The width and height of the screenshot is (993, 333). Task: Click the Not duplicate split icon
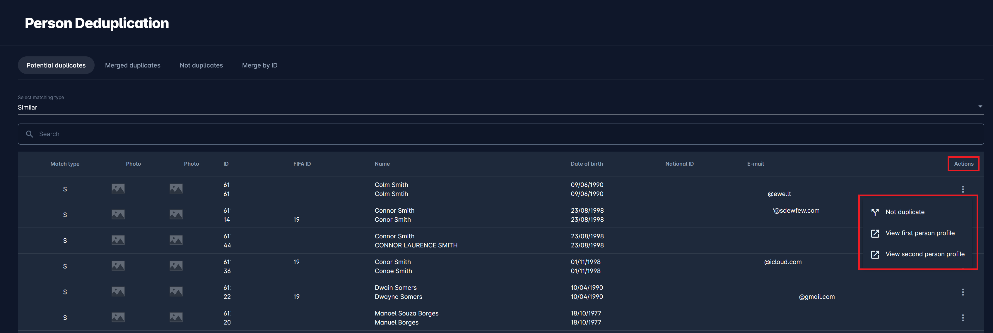pos(875,212)
